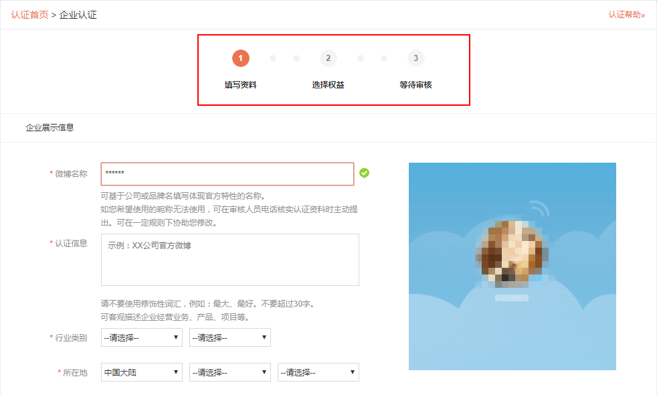Click the step 2 numbered circle
Viewport: 657px width, 395px height.
pyautogui.click(x=328, y=58)
